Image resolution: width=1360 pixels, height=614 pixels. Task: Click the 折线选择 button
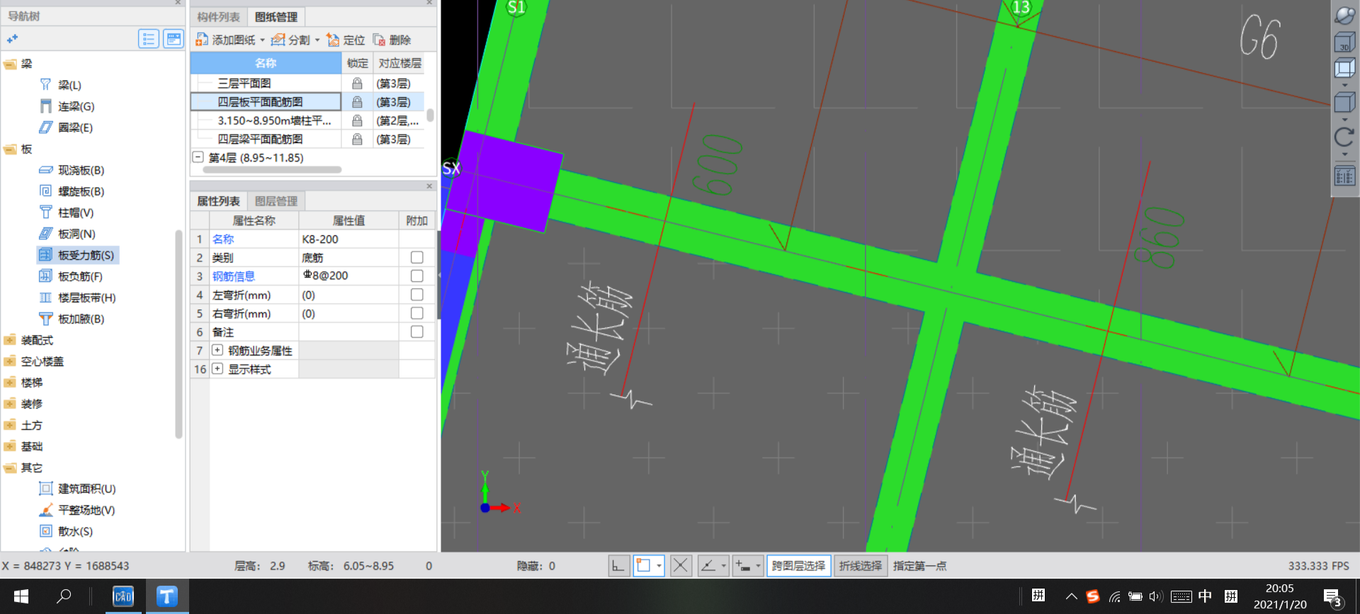[861, 566]
